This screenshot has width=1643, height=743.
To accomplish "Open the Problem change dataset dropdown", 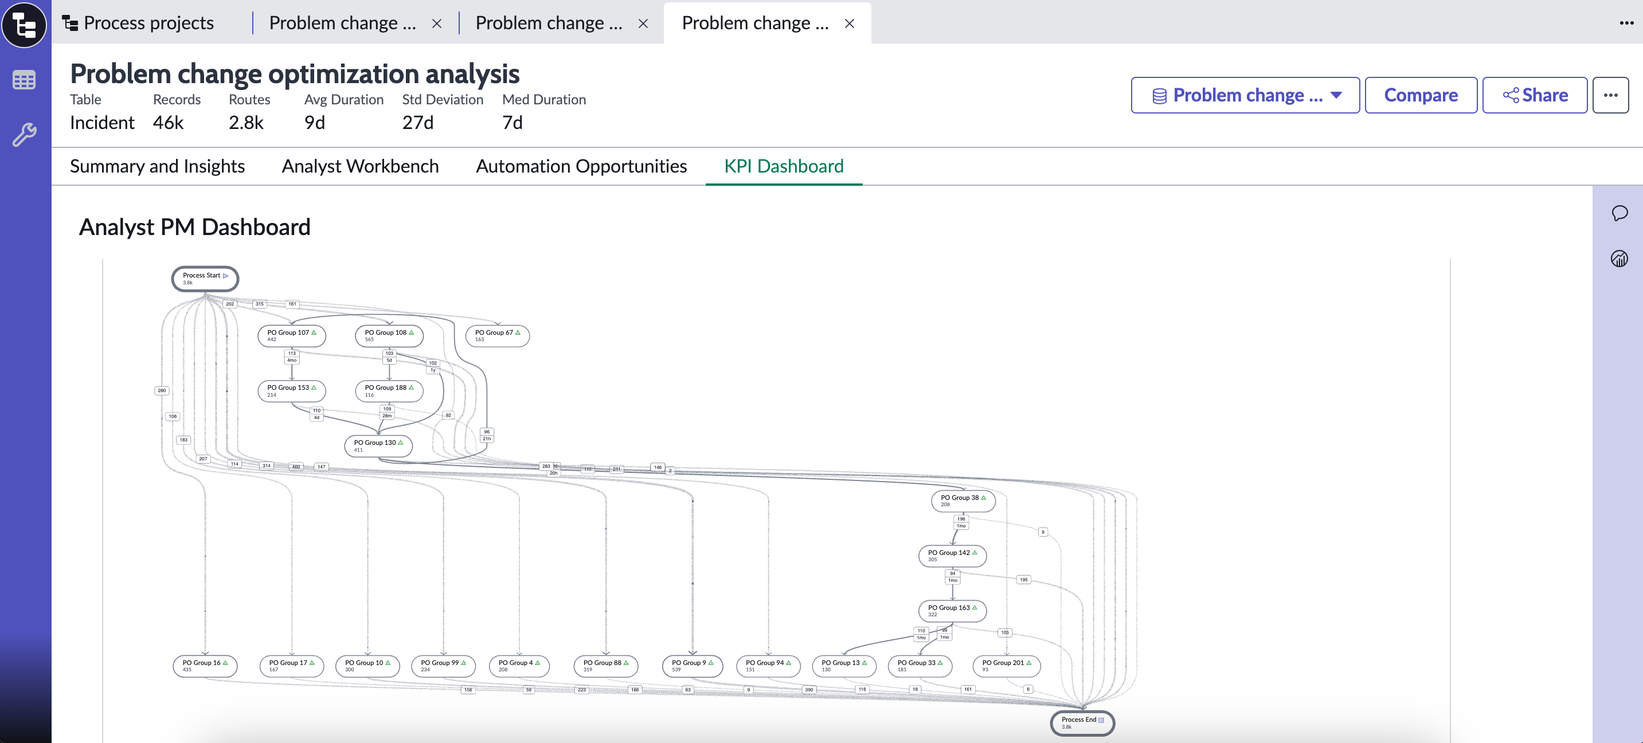I will 1245,95.
